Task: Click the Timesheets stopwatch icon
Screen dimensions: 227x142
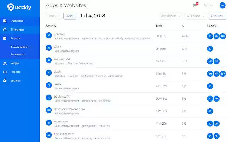Action: click(x=5, y=29)
